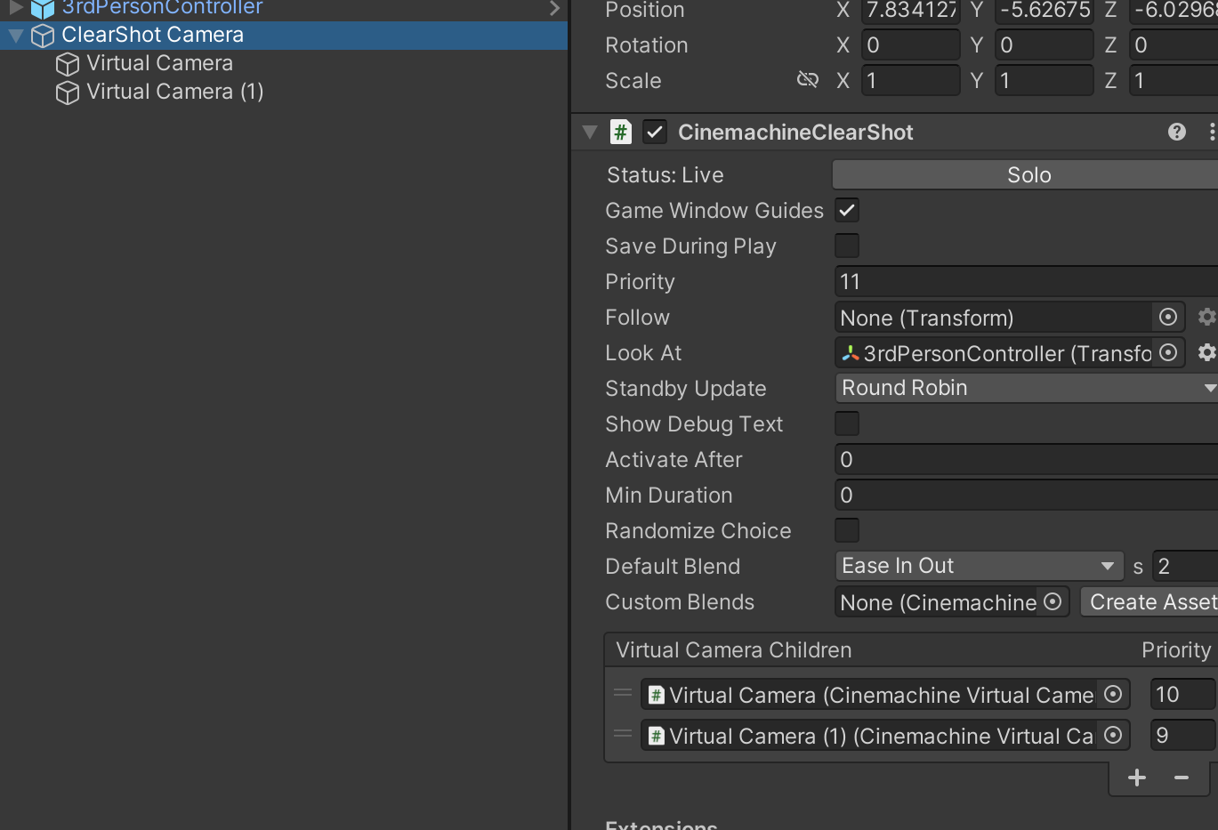Click the Virtual Camera (1) cube icon
Viewport: 1218px width, 830px height.
68,93
